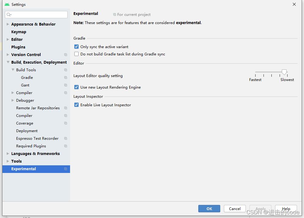Image resolution: width=304 pixels, height=218 pixels.
Task: Collapse the Build Tools node
Action: click(13, 70)
